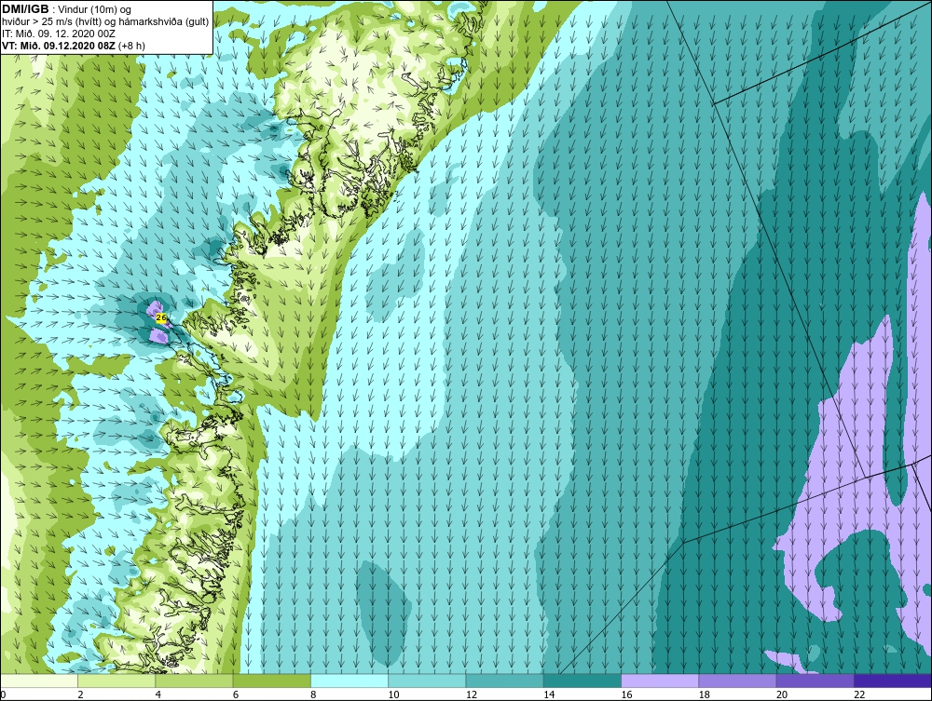Click the legend label 10
Image resolution: width=932 pixels, height=701 pixels.
point(393,695)
